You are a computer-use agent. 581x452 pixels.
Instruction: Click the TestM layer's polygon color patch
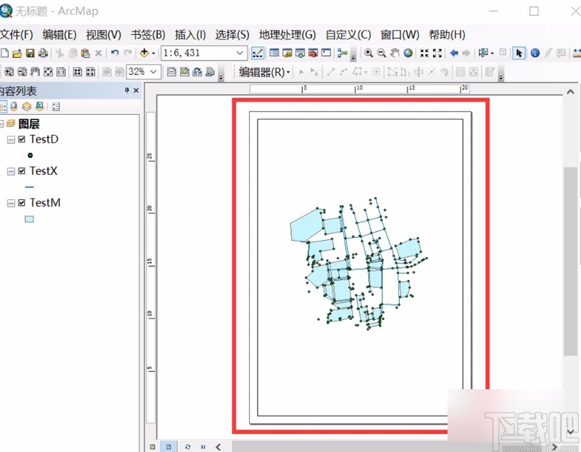click(x=29, y=219)
